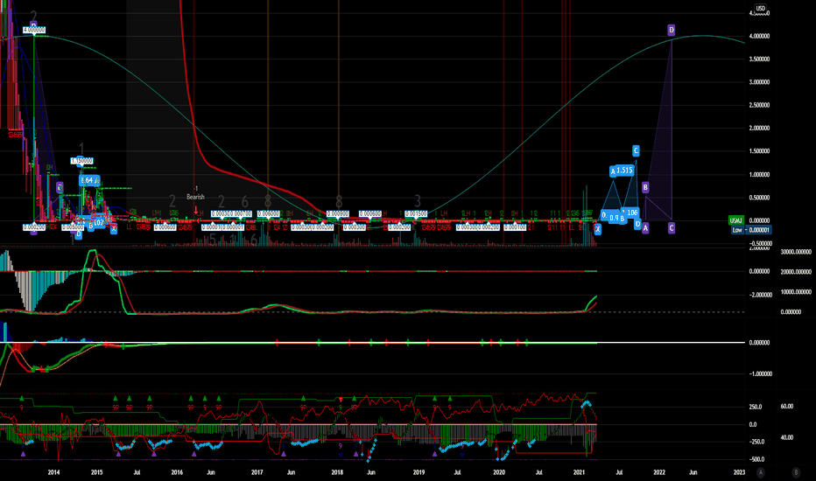816x481 pixels.
Task: Select the blue C pattern point label
Action: click(x=636, y=150)
